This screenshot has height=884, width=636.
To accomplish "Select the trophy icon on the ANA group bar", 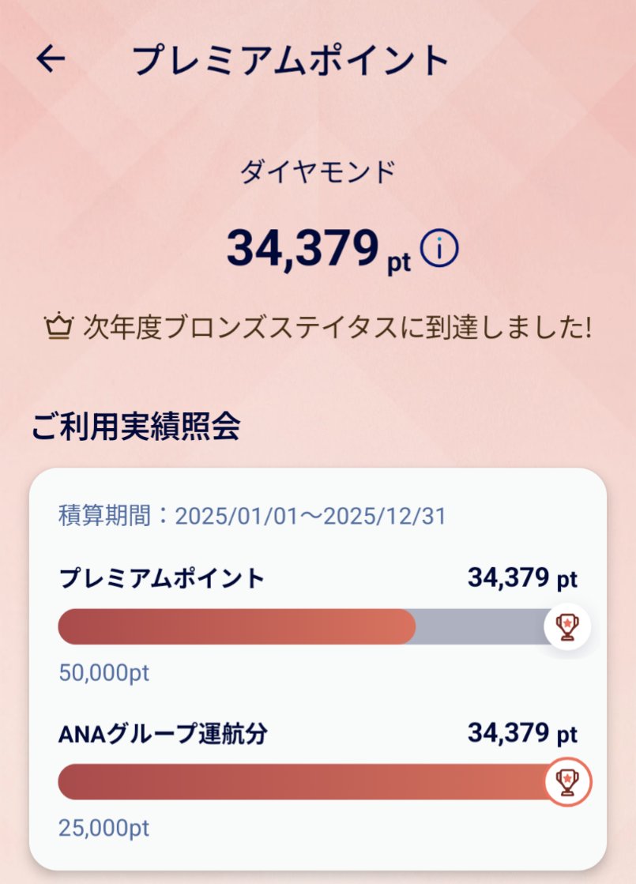I will [x=567, y=781].
